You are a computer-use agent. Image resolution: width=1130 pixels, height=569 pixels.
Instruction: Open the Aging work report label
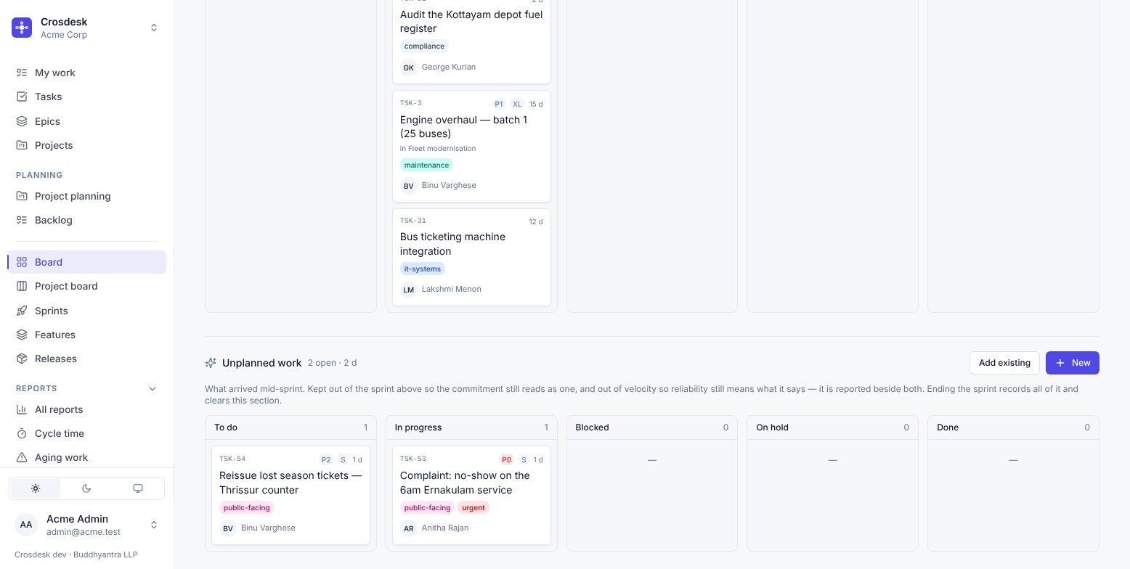click(x=61, y=457)
